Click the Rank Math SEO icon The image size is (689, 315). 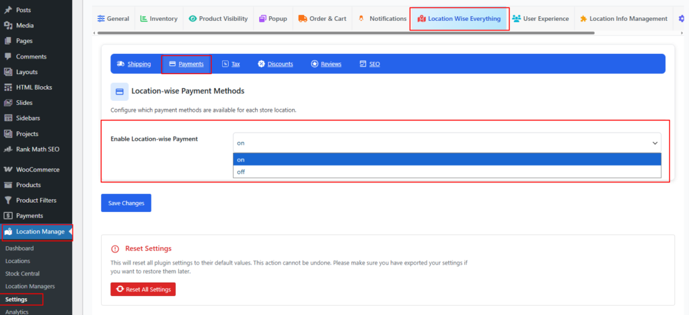coord(8,149)
